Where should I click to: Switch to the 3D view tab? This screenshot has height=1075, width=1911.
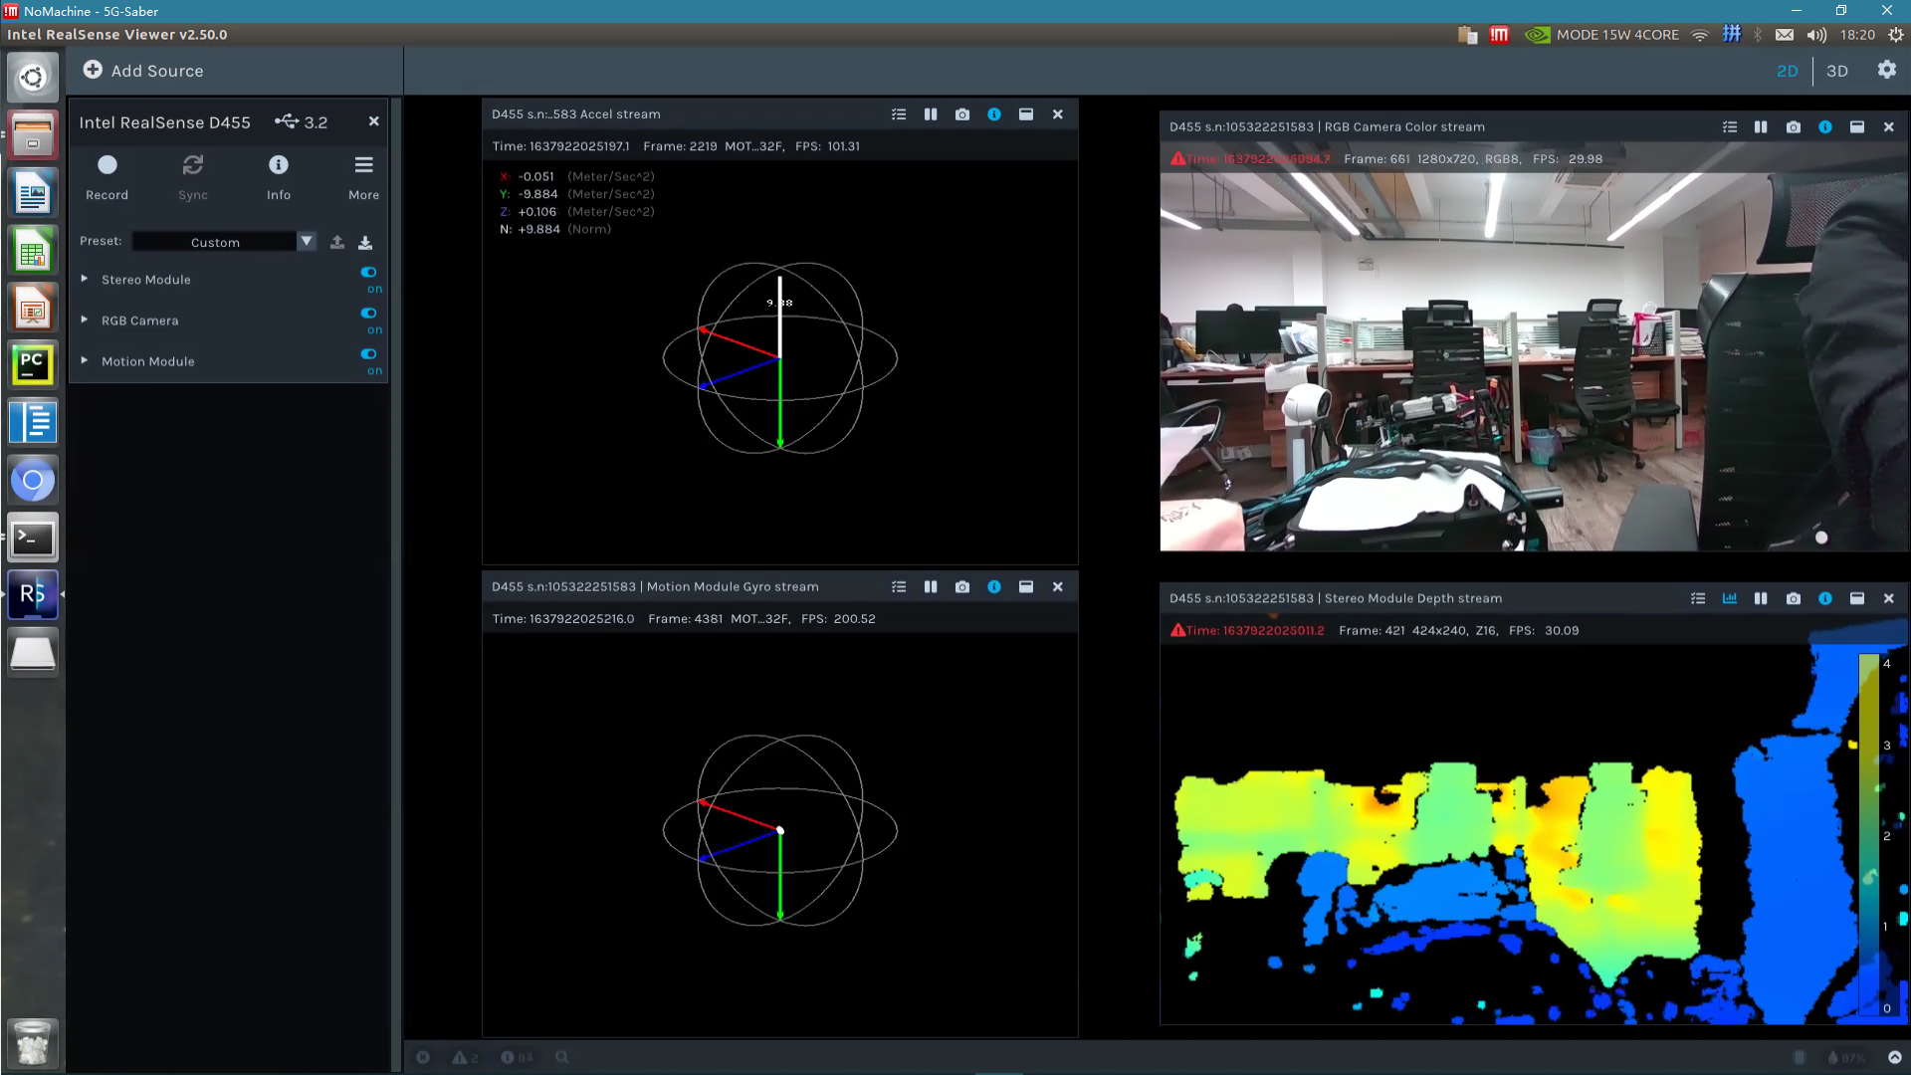pos(1836,71)
